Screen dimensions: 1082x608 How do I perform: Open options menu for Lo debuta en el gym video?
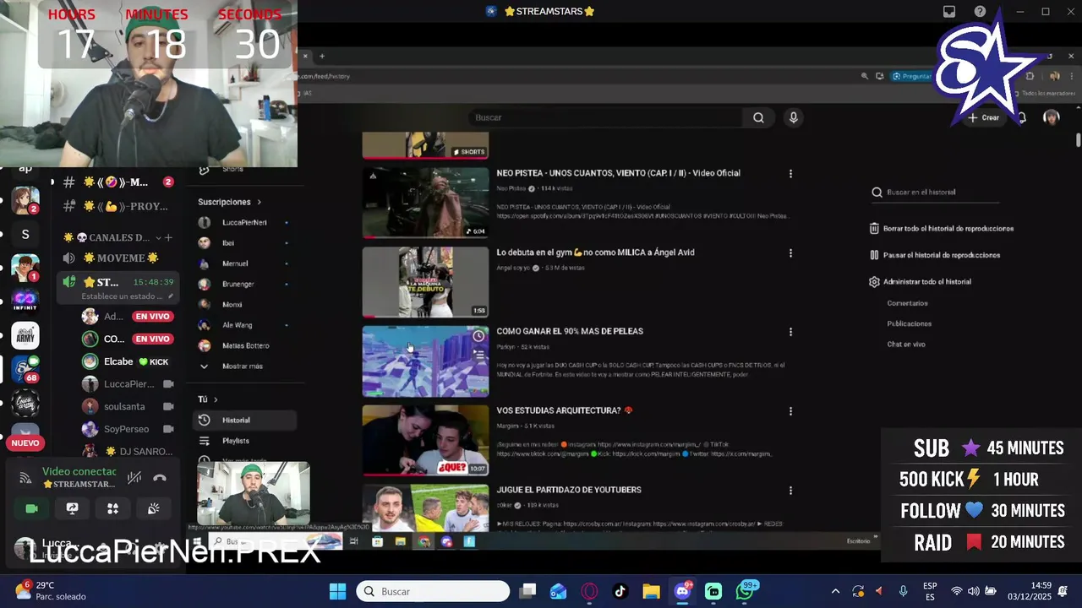tap(790, 253)
